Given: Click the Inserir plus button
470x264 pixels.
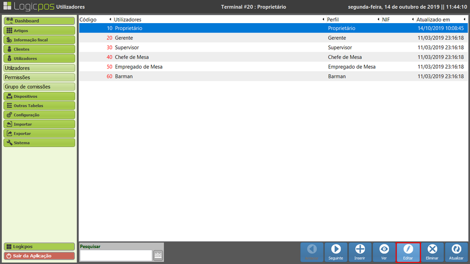Looking at the screenshot, I should click(x=360, y=252).
